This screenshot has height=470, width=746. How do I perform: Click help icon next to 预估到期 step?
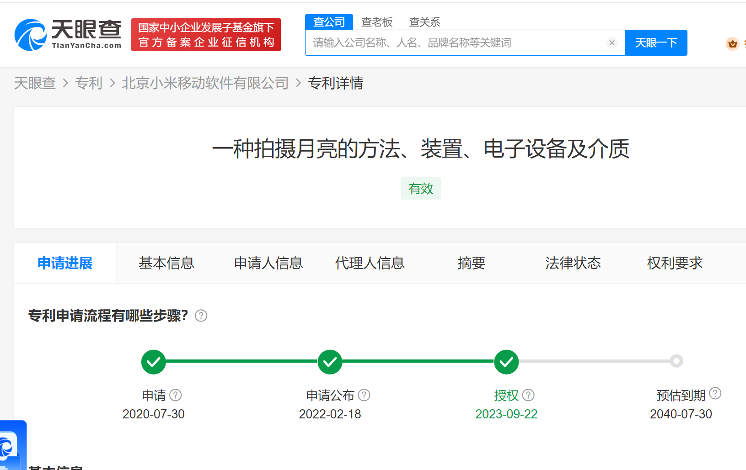(715, 393)
